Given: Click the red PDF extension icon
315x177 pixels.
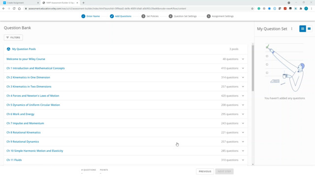Looking at the screenshot, I should 285,9.
